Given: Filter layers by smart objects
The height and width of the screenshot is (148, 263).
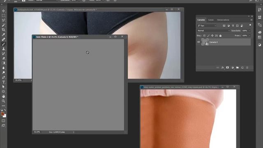Looking at the screenshot, I should [x=242, y=25].
